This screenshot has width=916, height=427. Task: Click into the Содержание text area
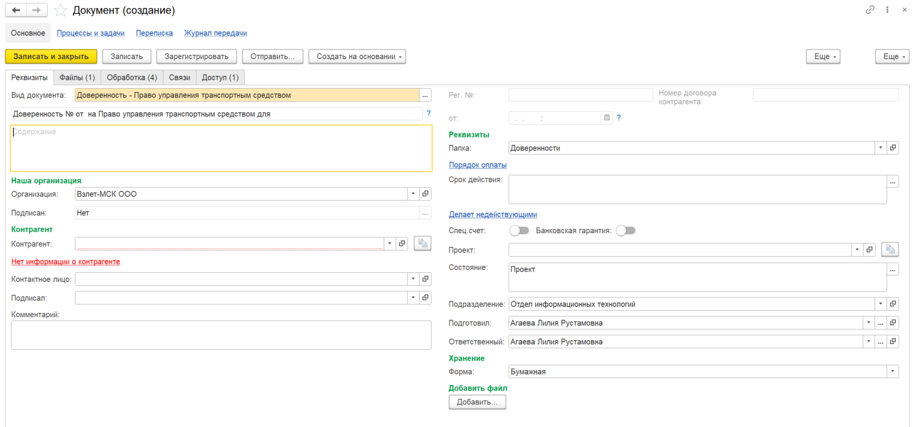[221, 148]
